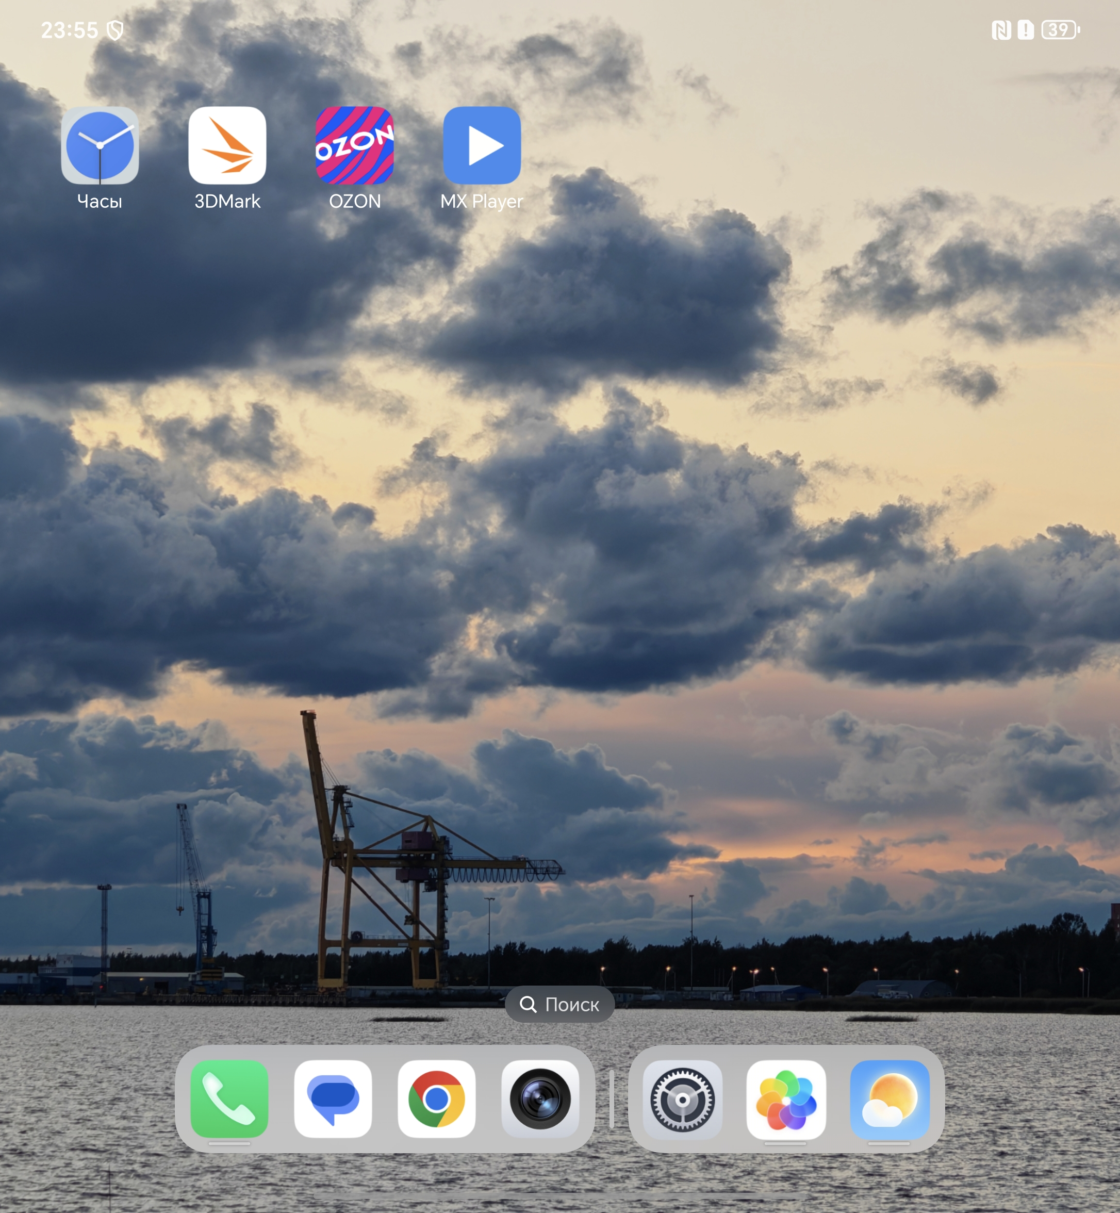The height and width of the screenshot is (1213, 1120).
Task: Launch the 3DMark app
Action: point(227,145)
